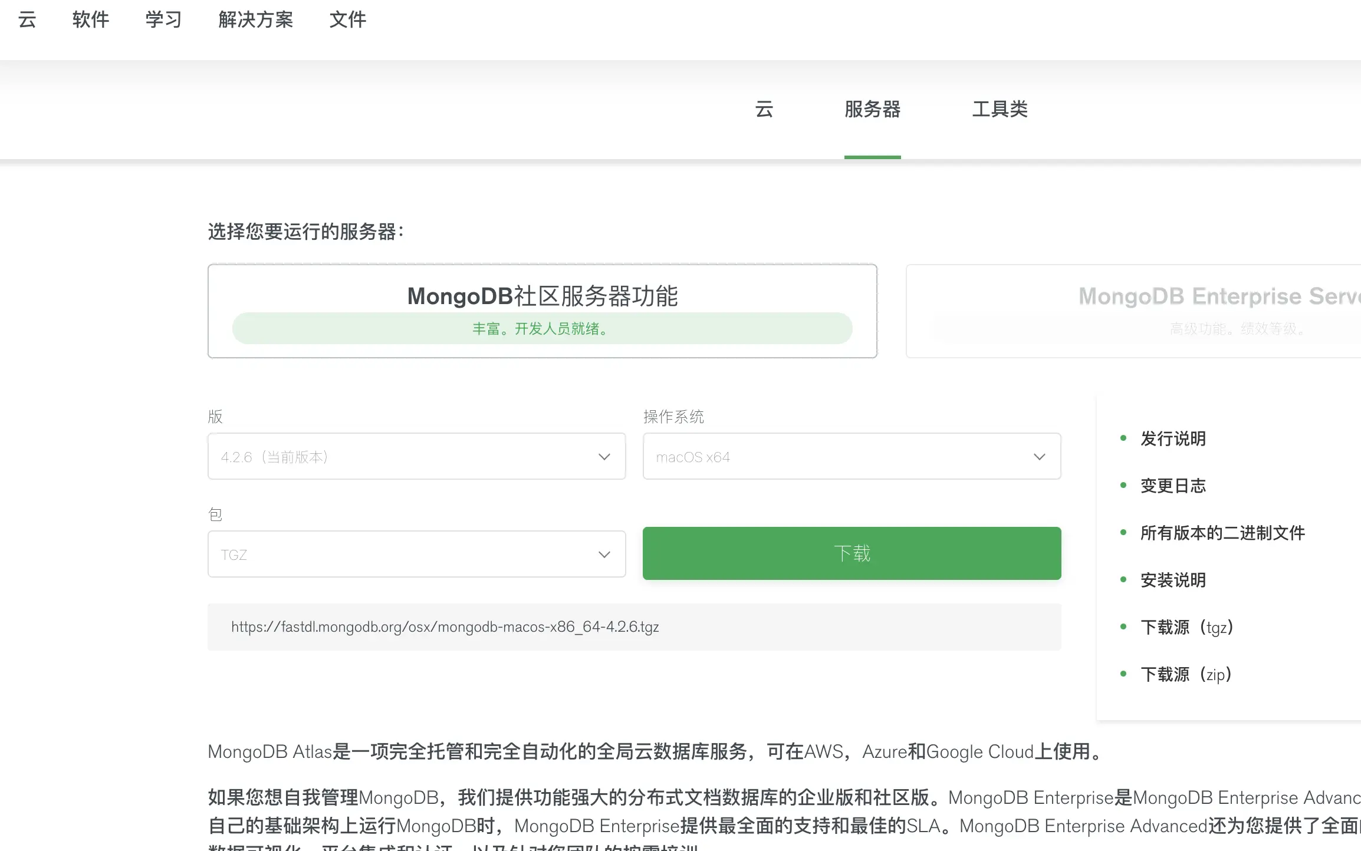This screenshot has width=1361, height=851.
Task: Click the 下载源 (tgz) link
Action: click(x=1186, y=627)
